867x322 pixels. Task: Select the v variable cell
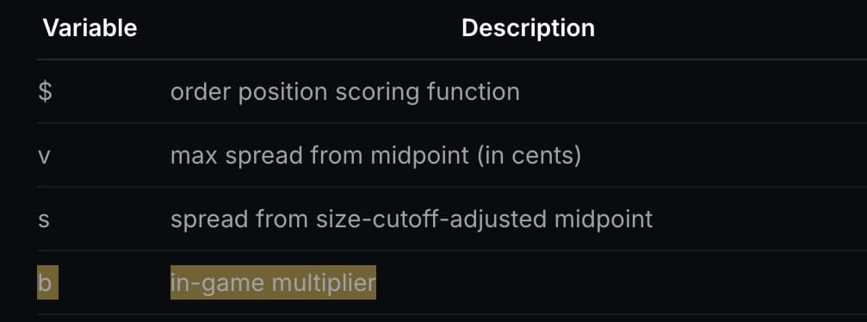pos(44,156)
